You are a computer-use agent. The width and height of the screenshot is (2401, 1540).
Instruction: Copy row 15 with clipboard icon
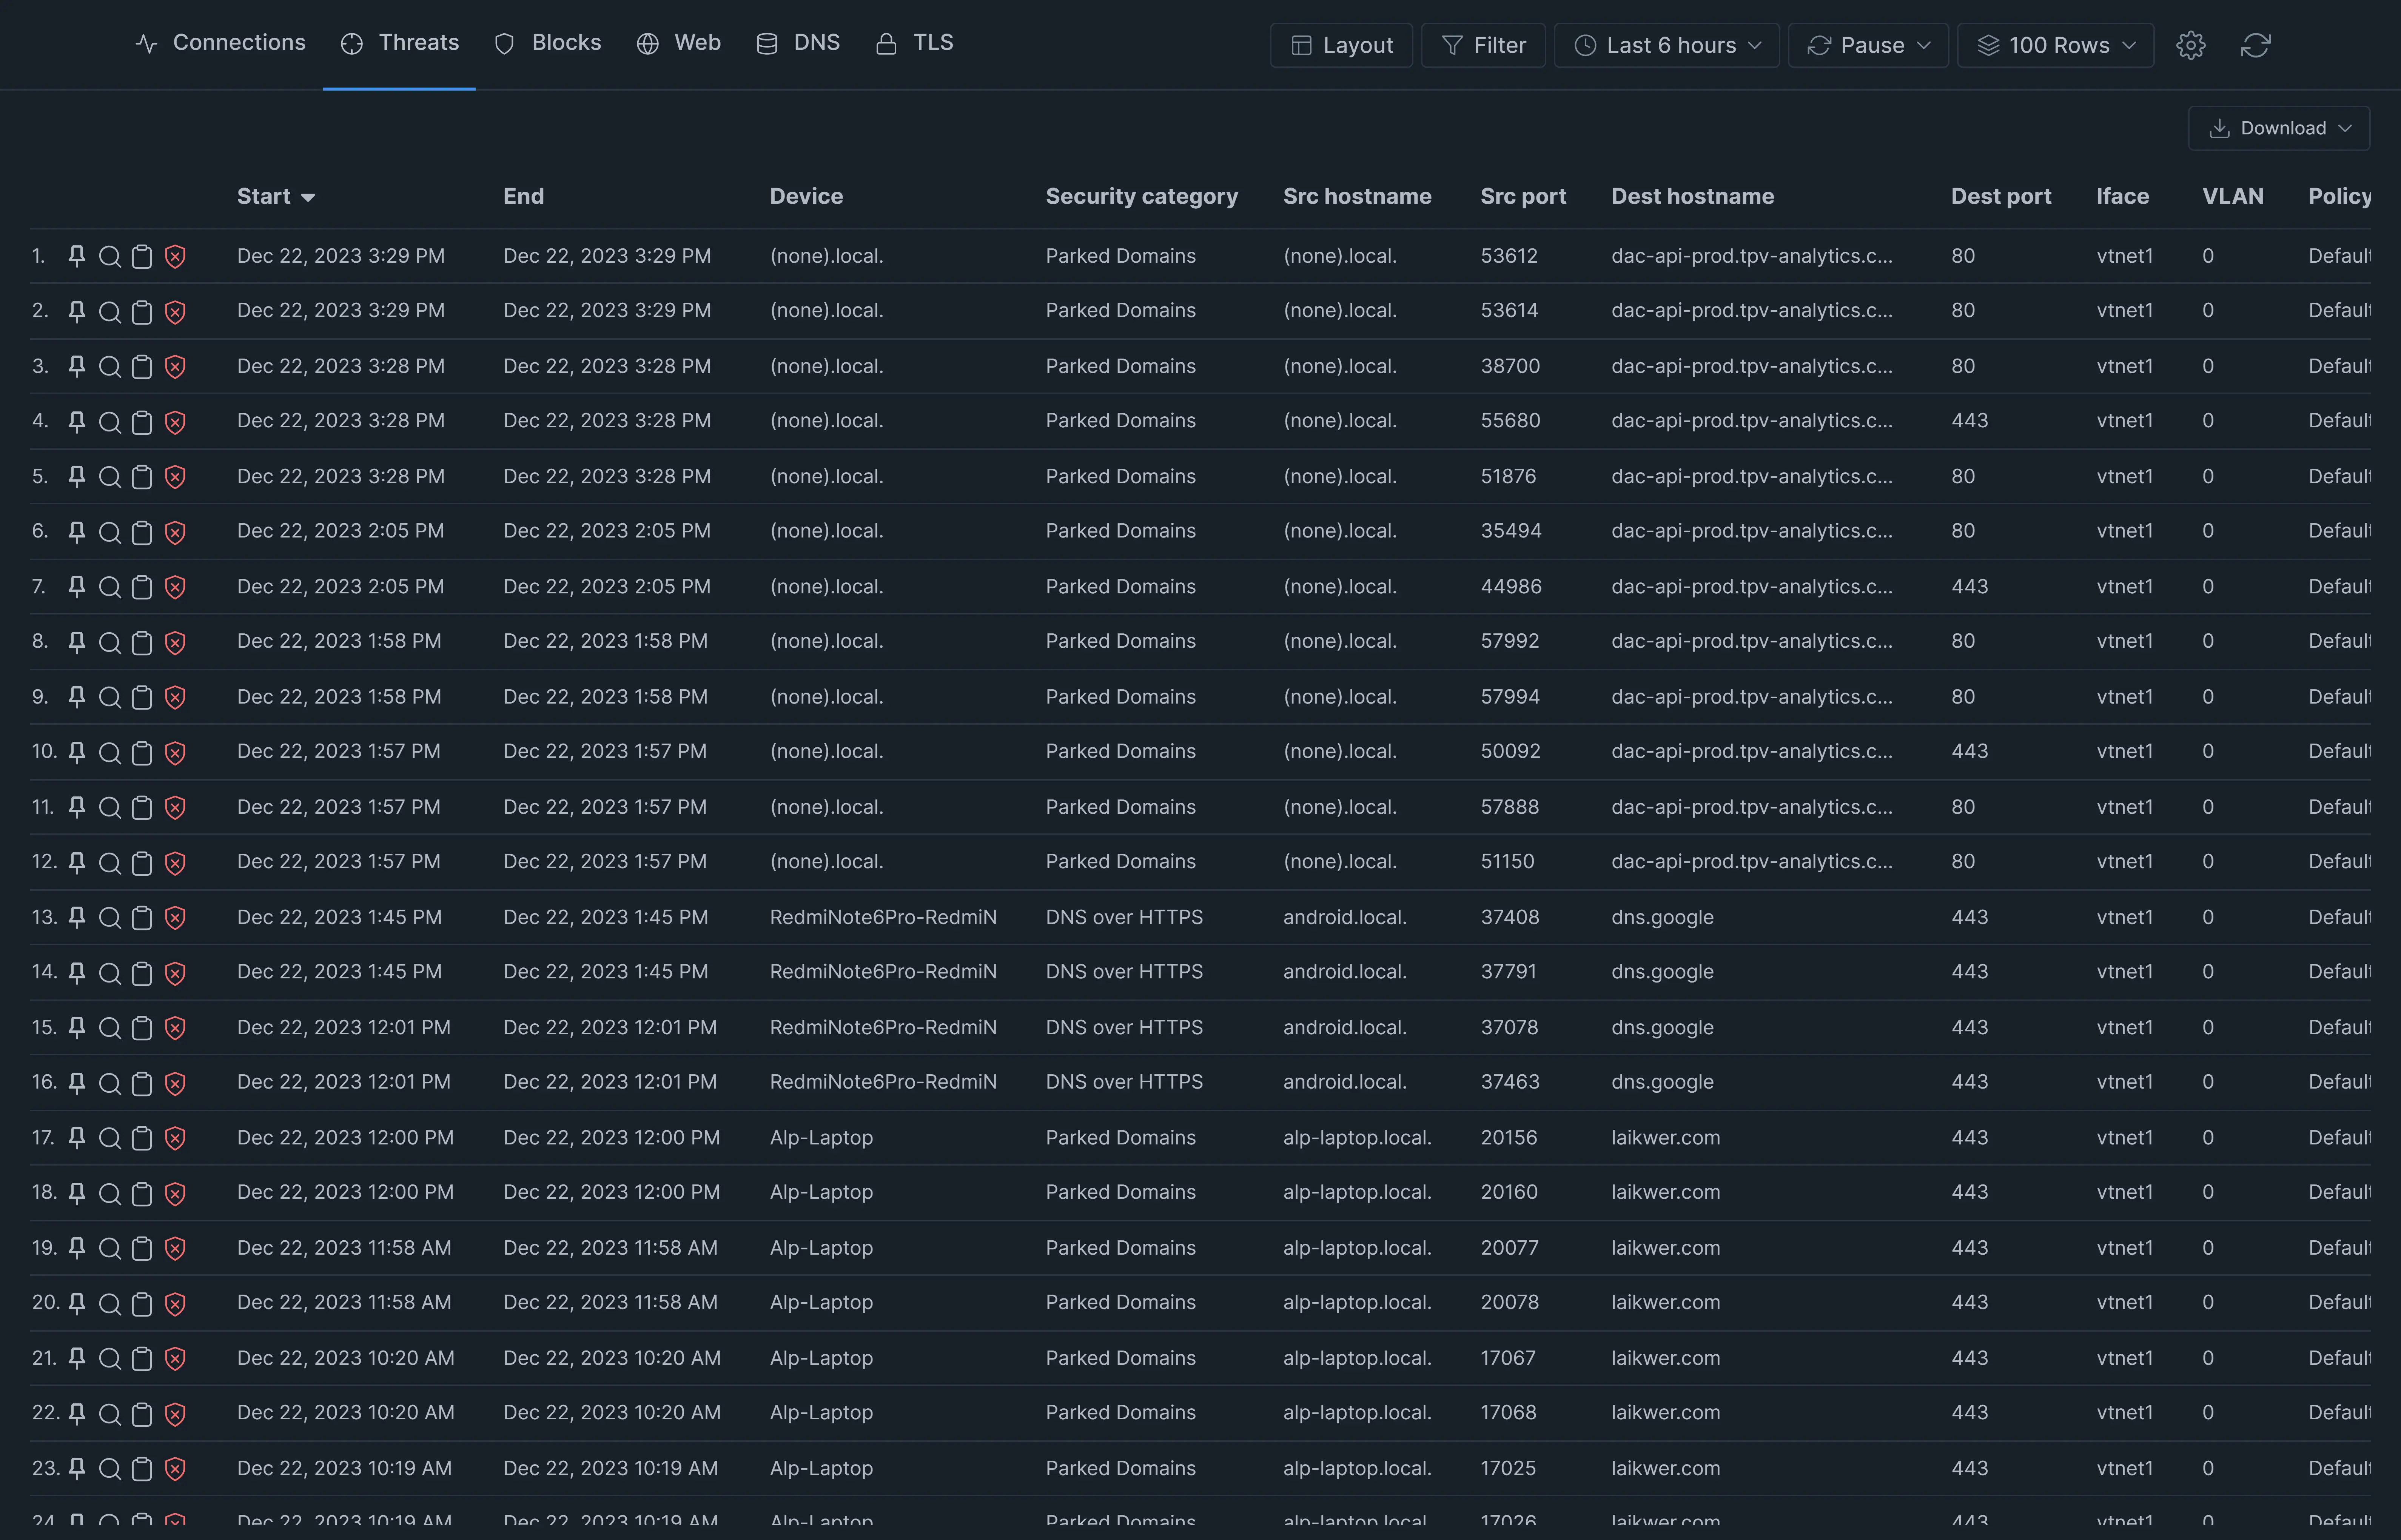[142, 1028]
